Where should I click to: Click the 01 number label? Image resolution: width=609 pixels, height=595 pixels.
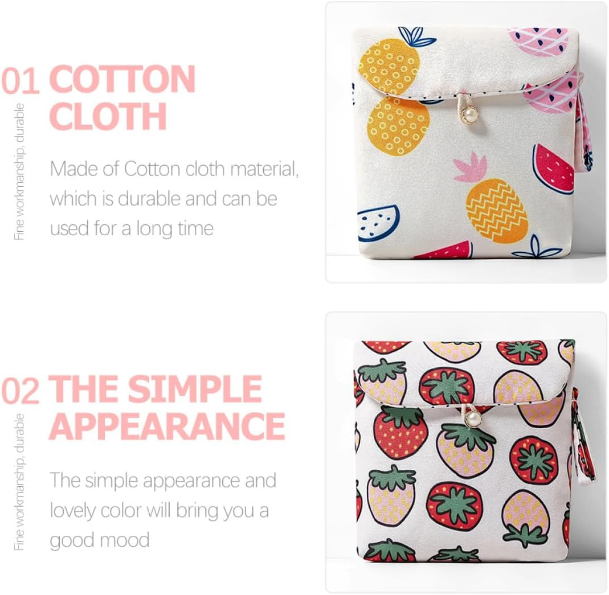pos(20,81)
